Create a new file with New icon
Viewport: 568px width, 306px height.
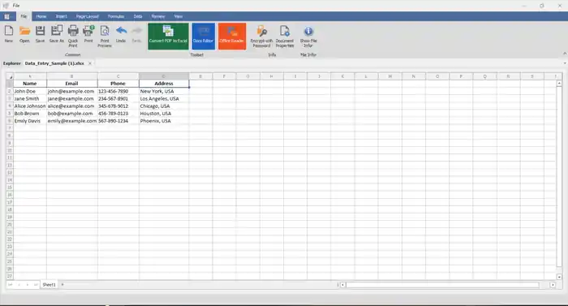click(9, 34)
